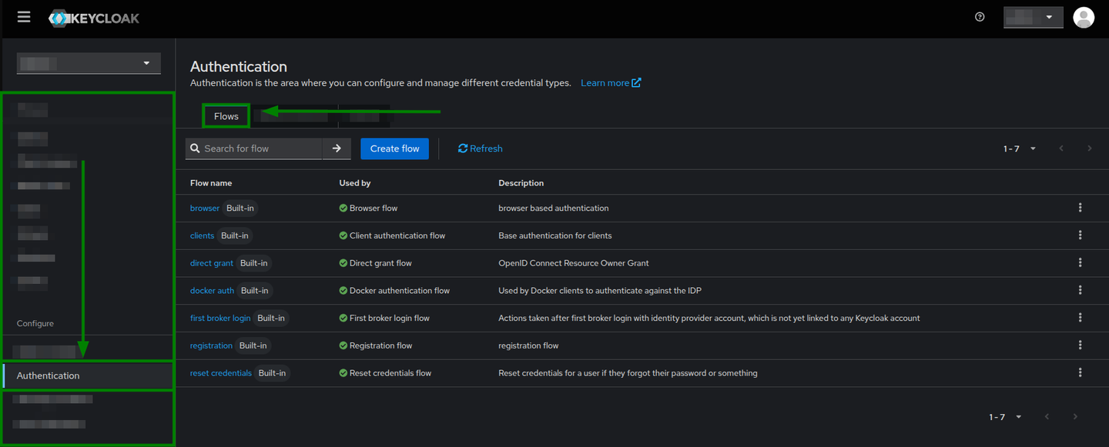Image resolution: width=1109 pixels, height=447 pixels.
Task: Open the reset credentials flow
Action: click(x=220, y=372)
